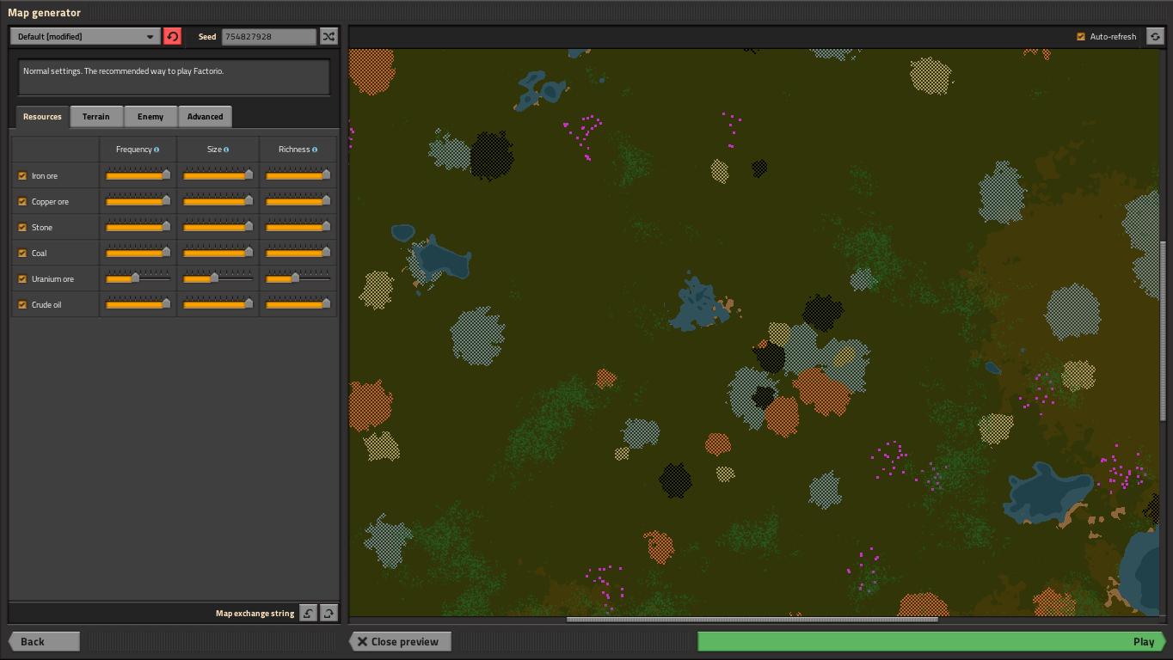
Task: Go back with the Back button
Action: click(x=44, y=642)
